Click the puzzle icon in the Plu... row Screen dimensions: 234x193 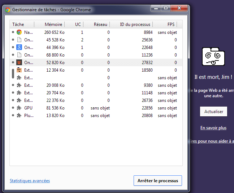pyautogui.click(x=19, y=116)
